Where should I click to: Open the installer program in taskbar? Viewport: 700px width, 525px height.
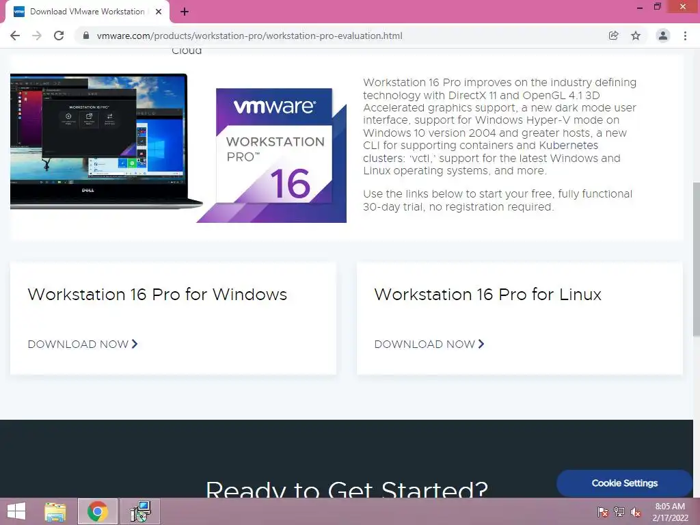point(140,511)
